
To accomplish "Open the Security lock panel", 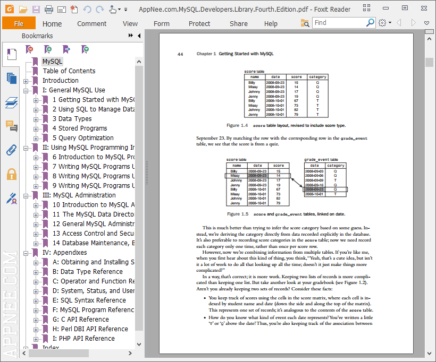I will (x=11, y=174).
